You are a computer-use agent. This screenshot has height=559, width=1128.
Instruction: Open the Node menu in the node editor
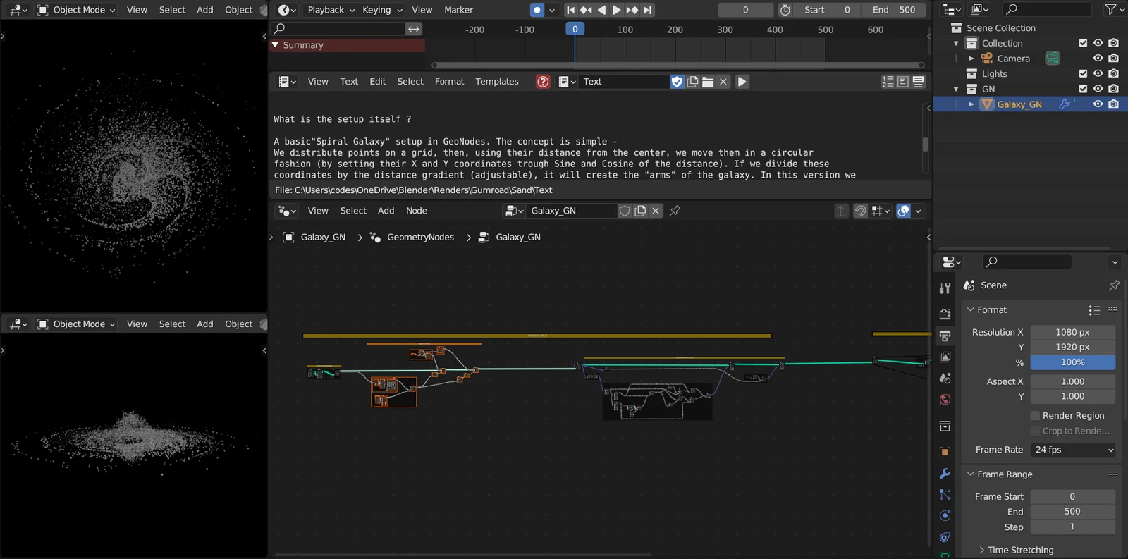[417, 211]
